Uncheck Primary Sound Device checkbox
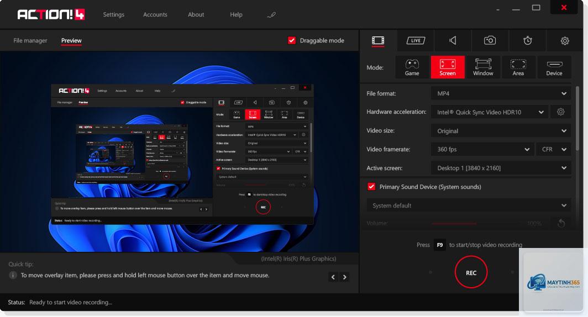This screenshot has height=317, width=588. (371, 187)
